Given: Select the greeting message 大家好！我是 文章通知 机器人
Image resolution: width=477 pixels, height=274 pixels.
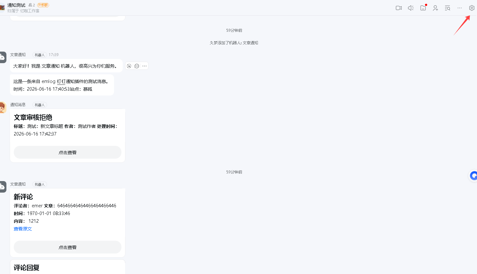Looking at the screenshot, I should click(66, 66).
